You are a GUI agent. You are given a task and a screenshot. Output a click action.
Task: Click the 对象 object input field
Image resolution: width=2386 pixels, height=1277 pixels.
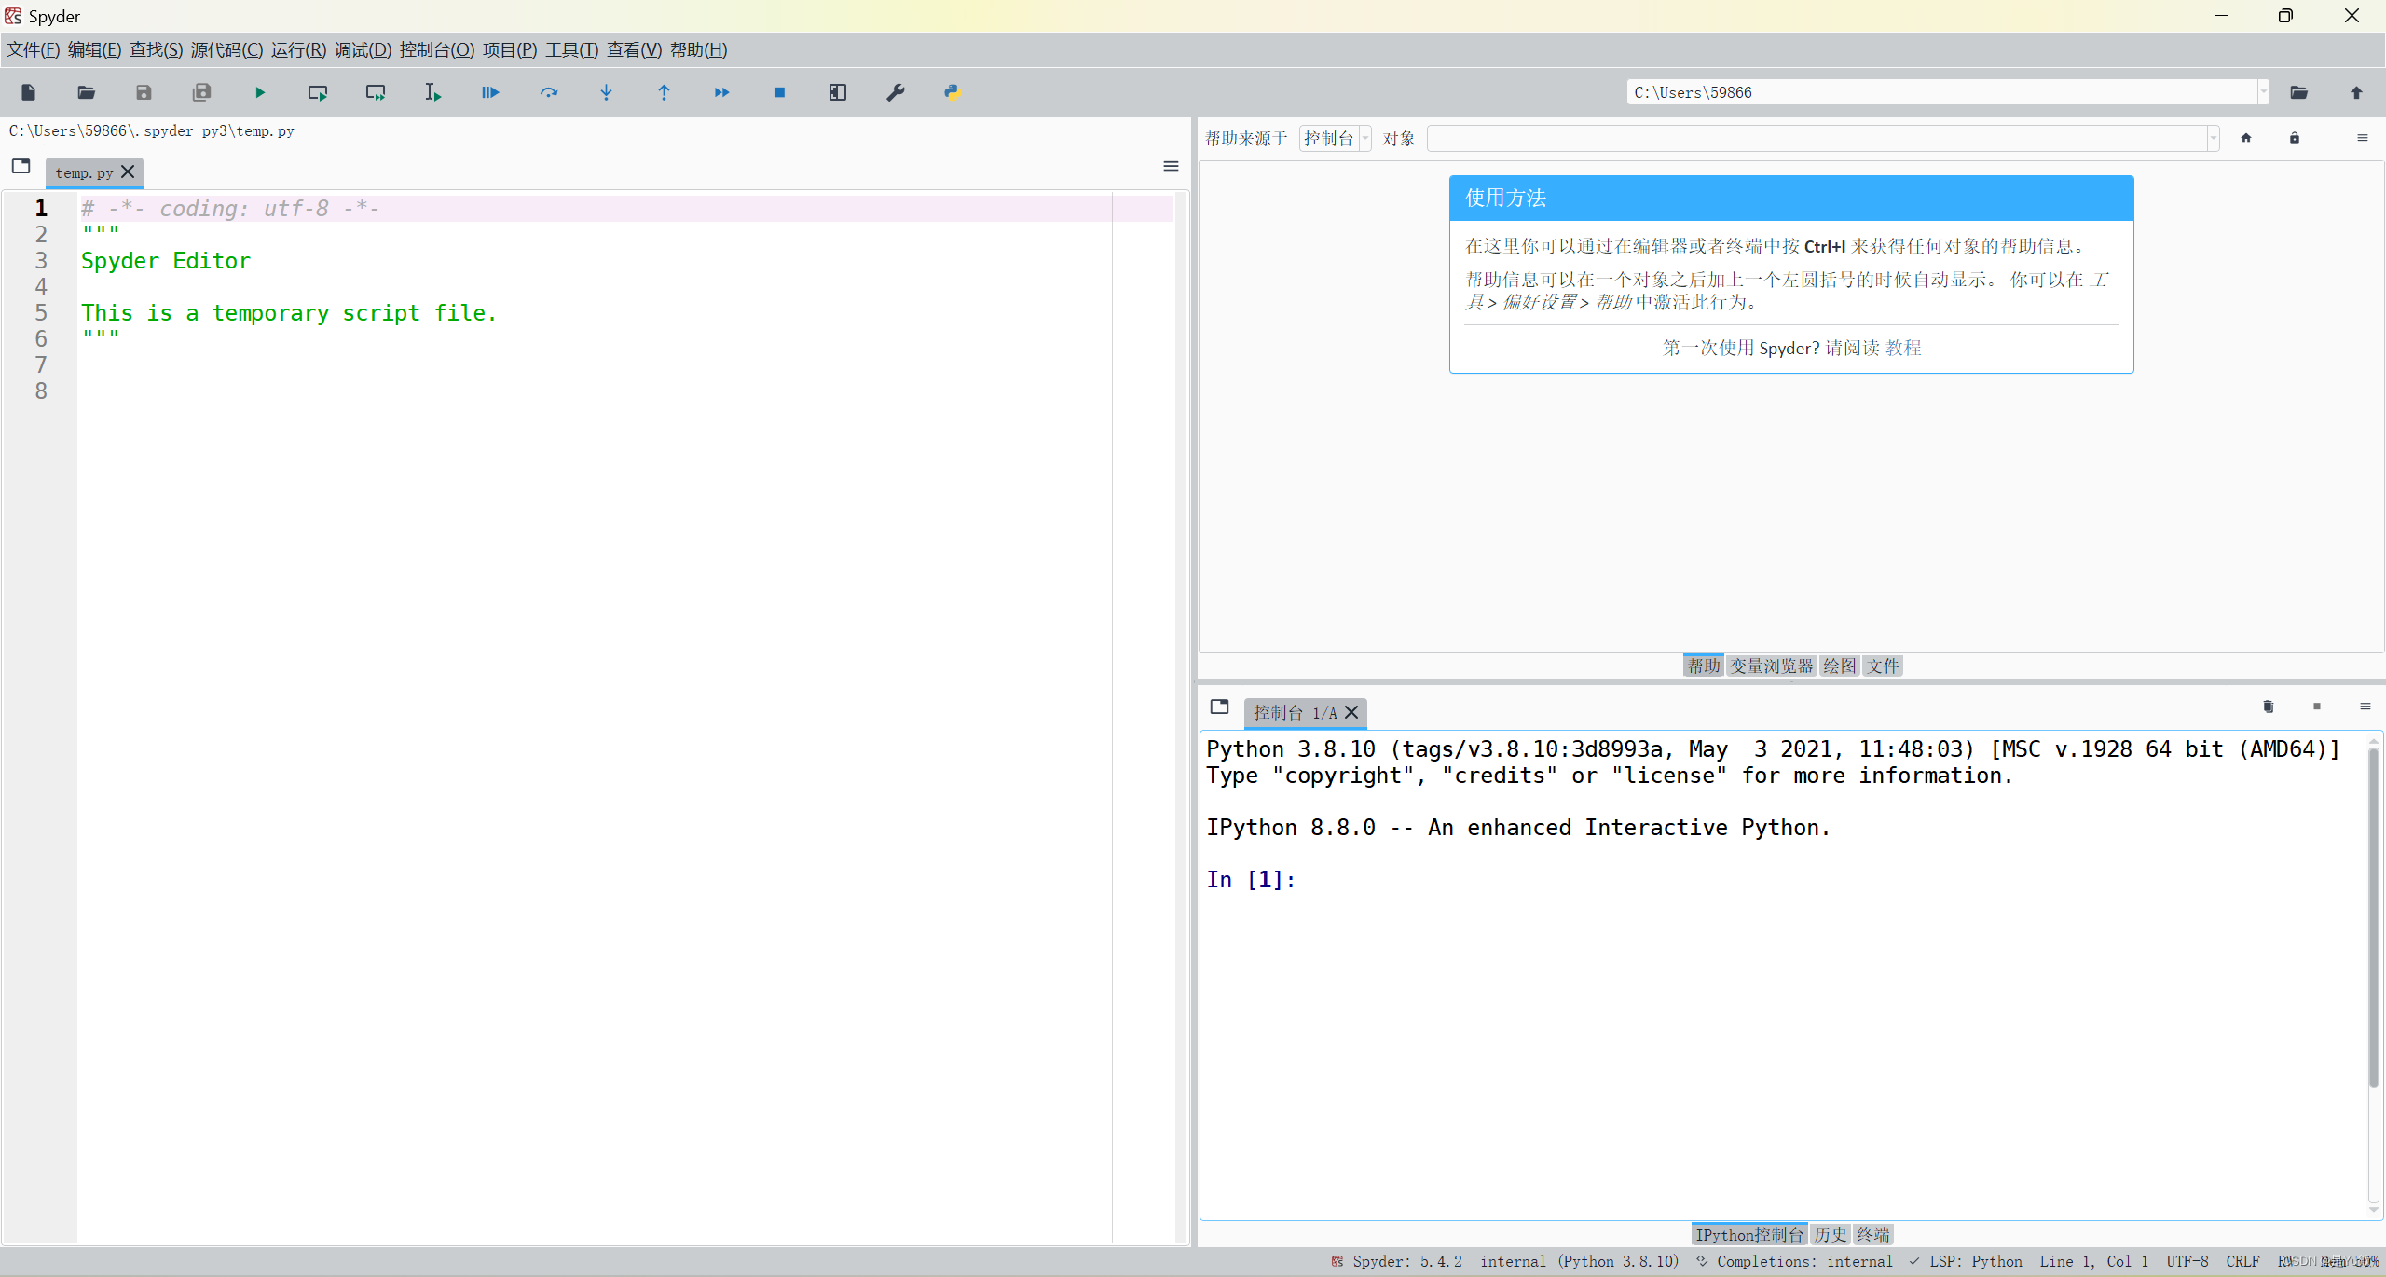1817,139
